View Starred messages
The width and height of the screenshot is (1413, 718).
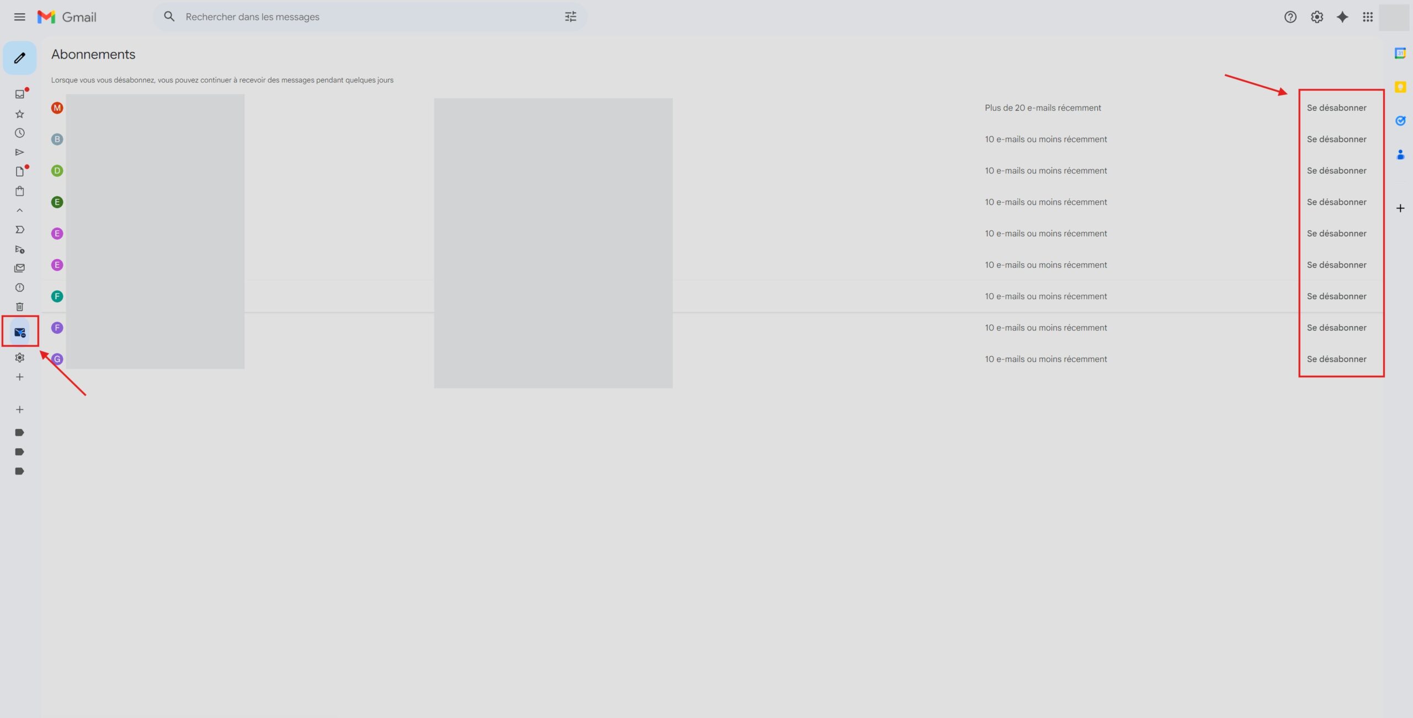[19, 114]
